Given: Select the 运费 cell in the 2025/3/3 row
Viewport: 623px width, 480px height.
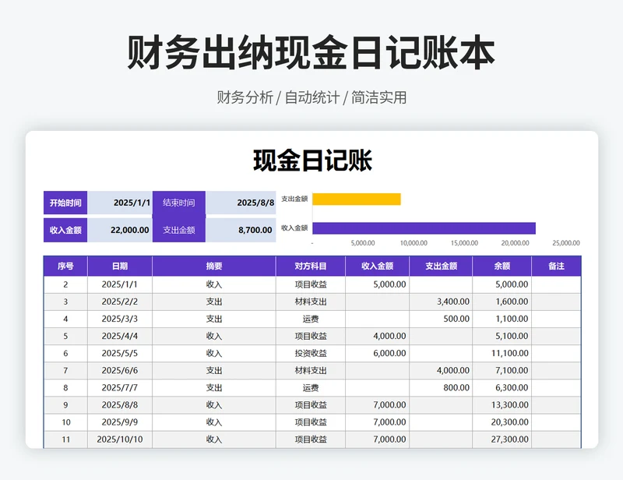Looking at the screenshot, I should [x=311, y=319].
